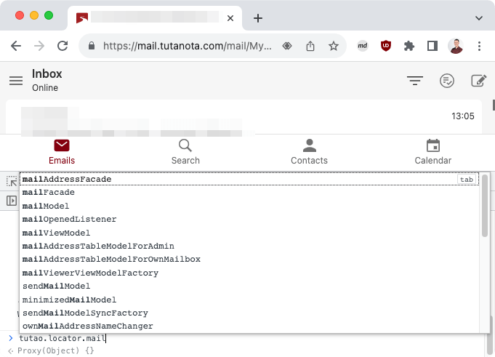
Task: Click the autocomplete list scrollbar
Action: pyautogui.click(x=485, y=205)
